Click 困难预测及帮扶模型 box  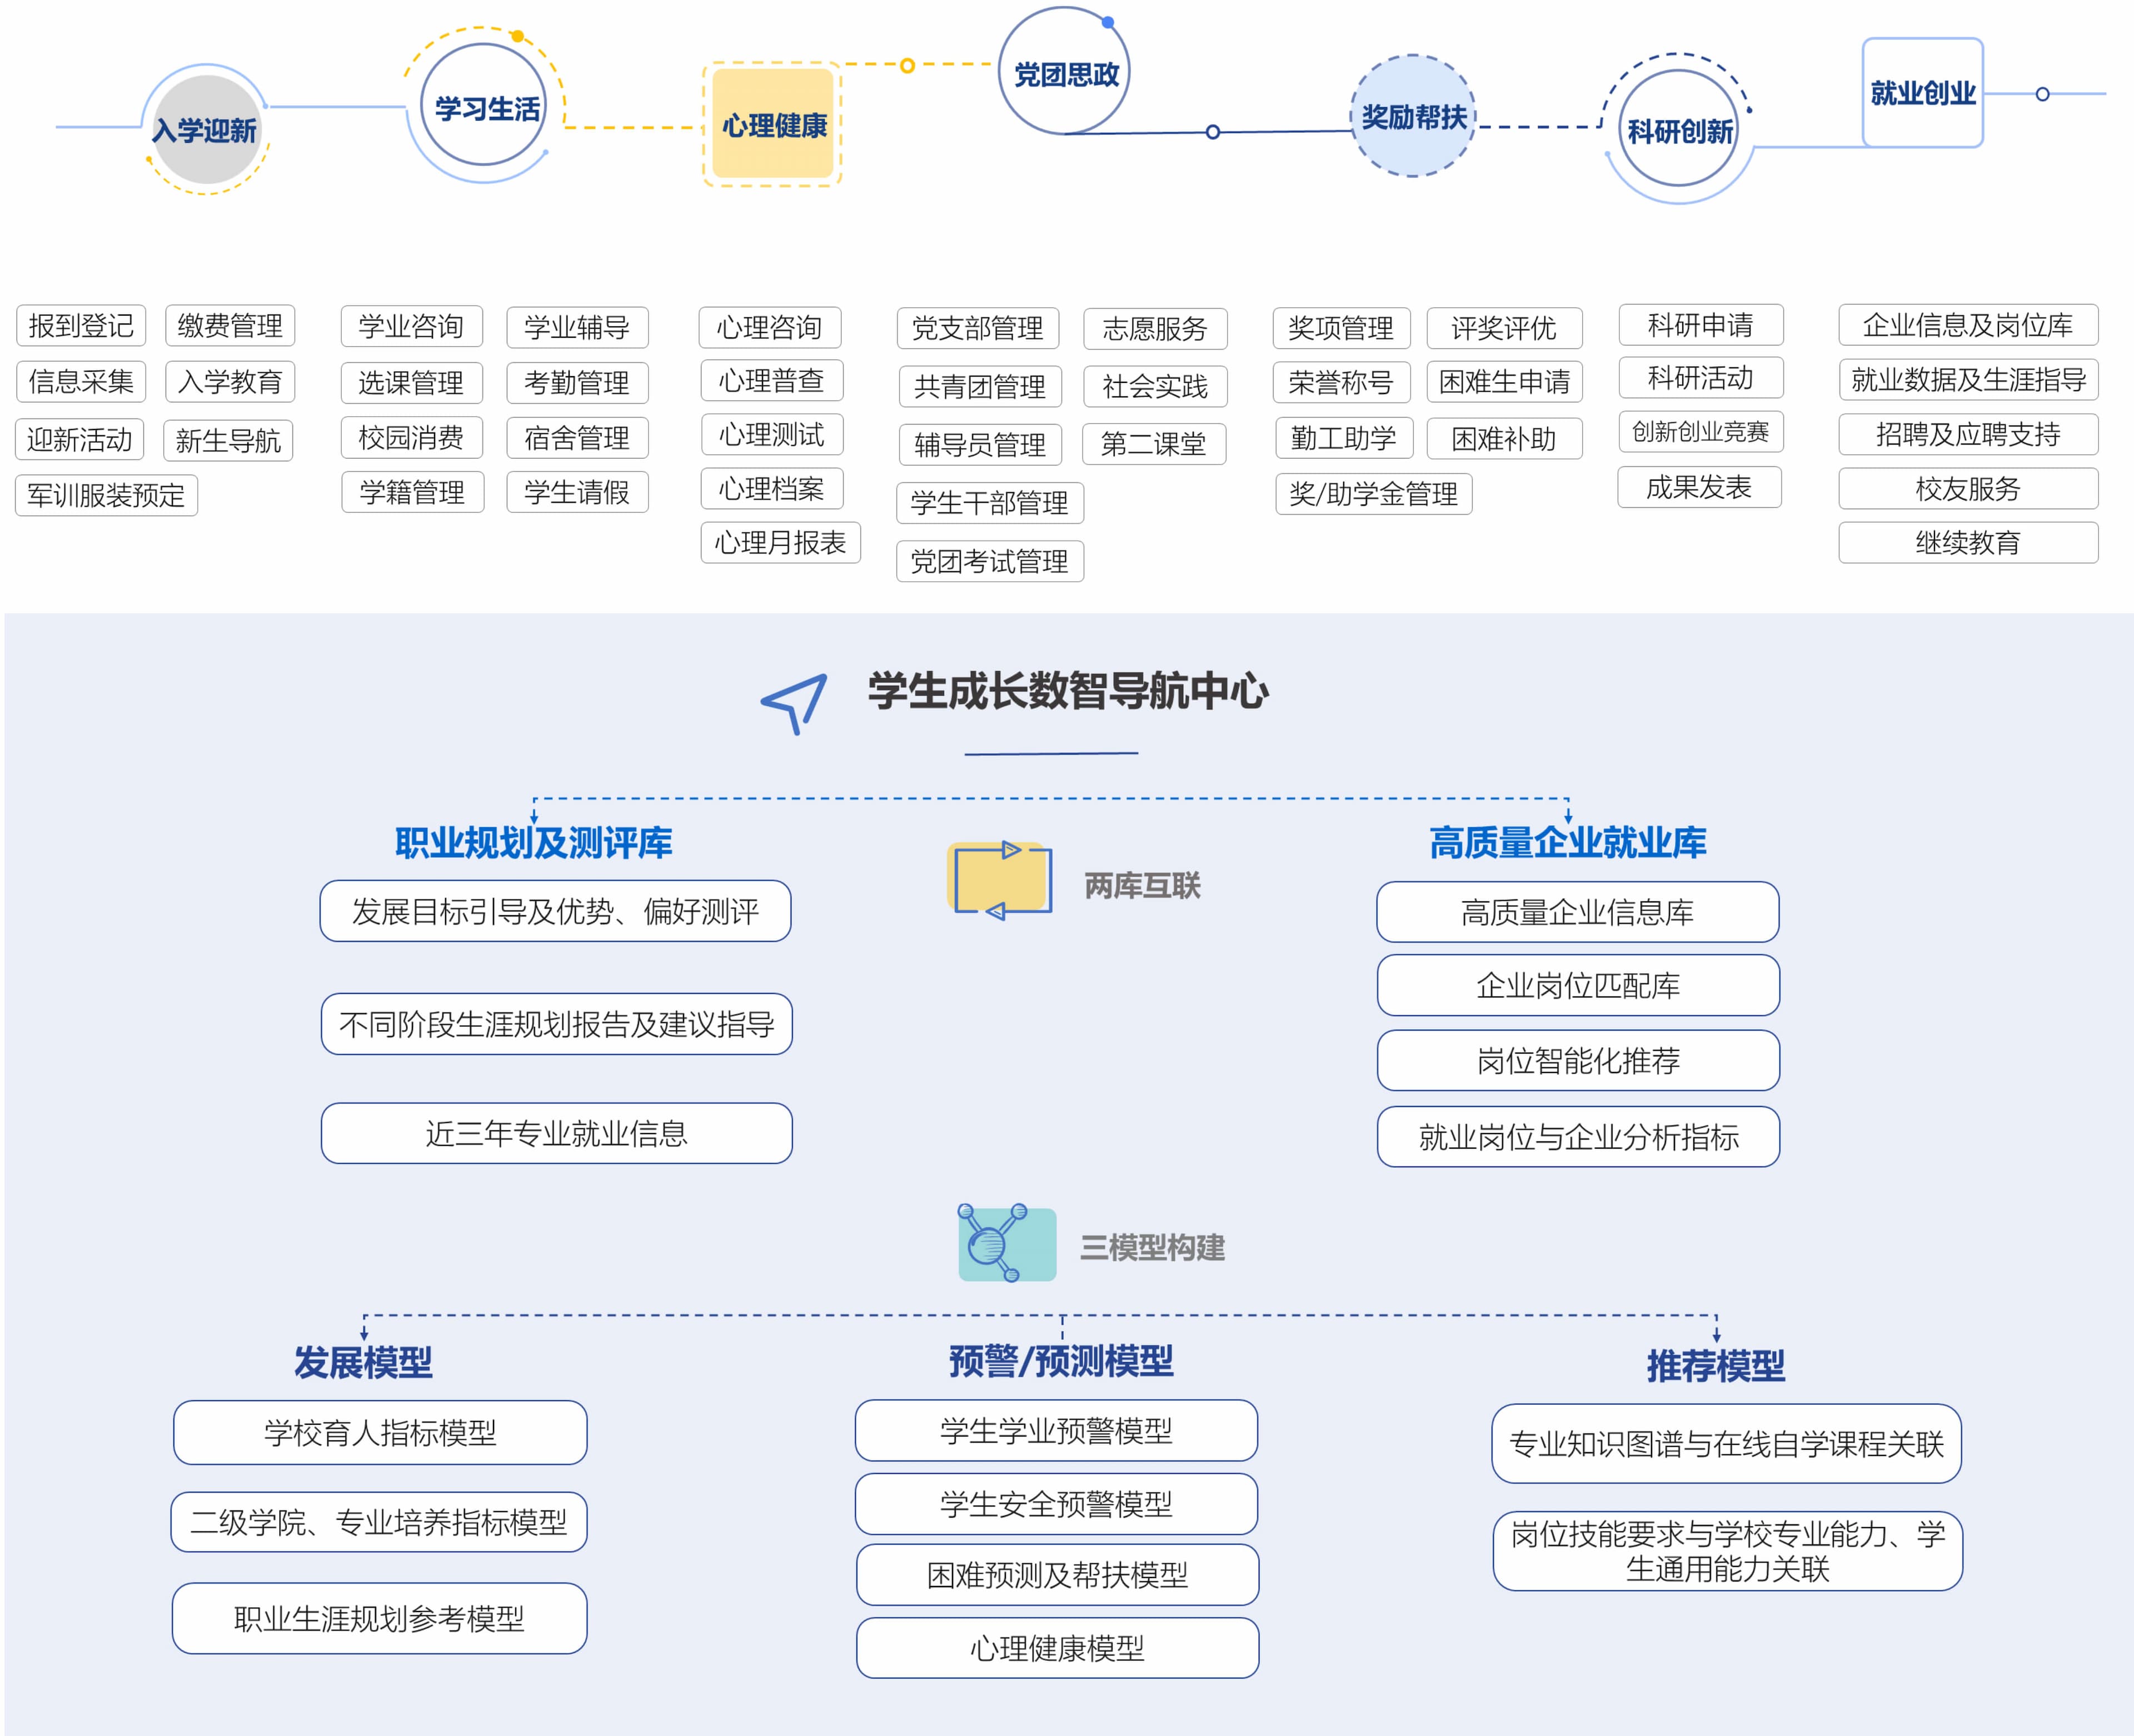(1058, 1575)
